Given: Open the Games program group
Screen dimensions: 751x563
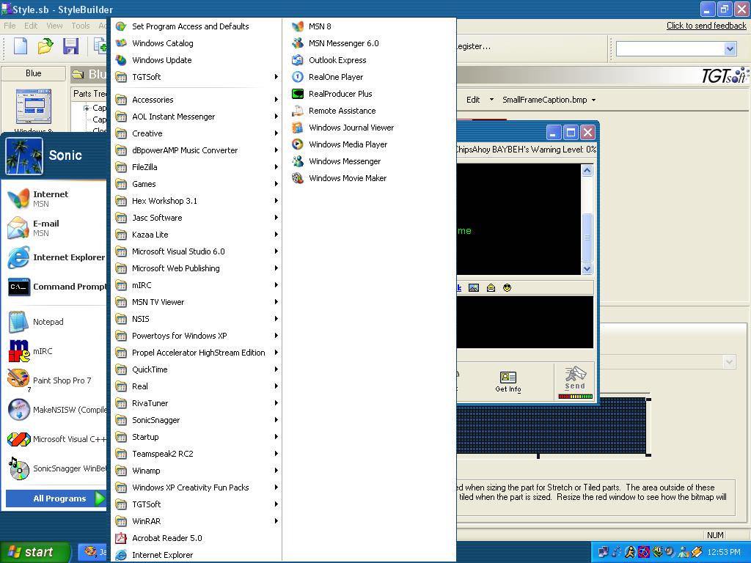Looking at the screenshot, I should tap(144, 184).
